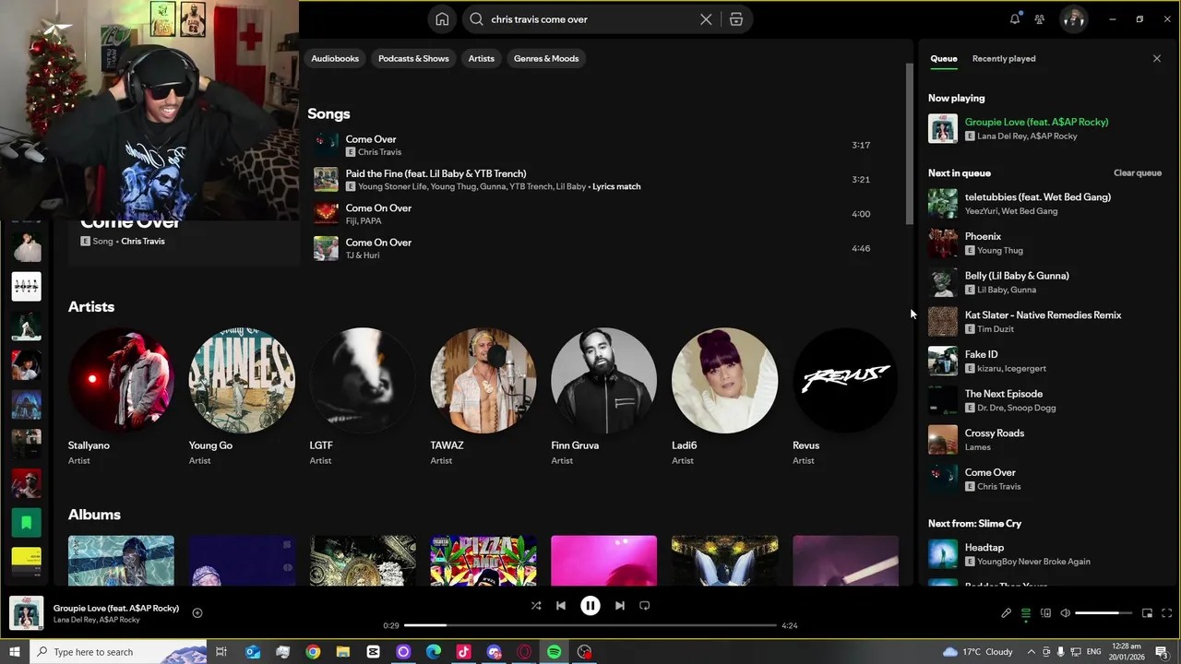1181x664 pixels.
Task: Select Crossy Roads by Lames in queue
Action: coord(1045,440)
